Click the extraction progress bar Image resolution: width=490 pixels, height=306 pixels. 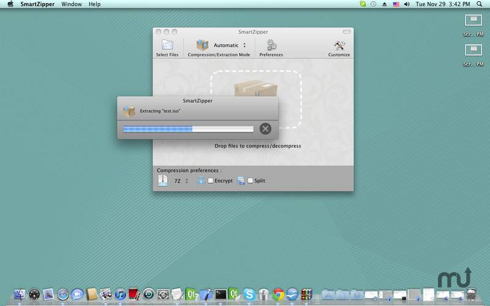point(189,129)
